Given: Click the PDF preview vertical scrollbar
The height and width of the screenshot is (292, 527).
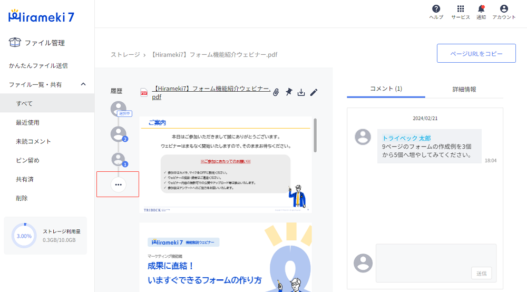Looking at the screenshot, I should click(315, 135).
